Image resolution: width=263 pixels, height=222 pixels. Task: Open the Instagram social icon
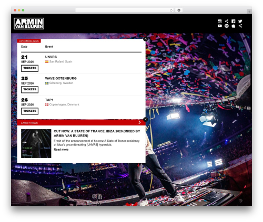[x=220, y=21]
